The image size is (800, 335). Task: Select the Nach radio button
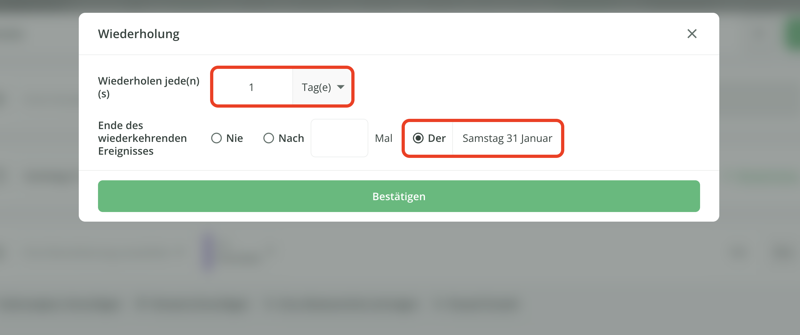pyautogui.click(x=269, y=138)
